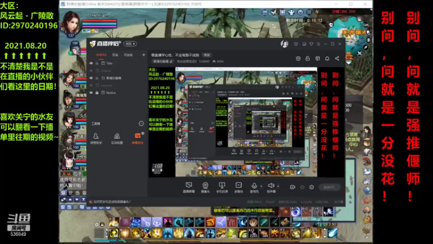Toggle visibility of the Notice source
433x244 pixels.
click(x=91, y=93)
